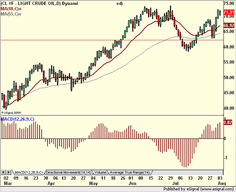The width and height of the screenshot is (236, 192).
Task: Click the eSignal 2009 copyright label
Action: click(11, 112)
